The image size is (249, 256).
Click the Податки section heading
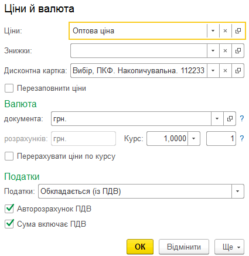tap(22, 176)
